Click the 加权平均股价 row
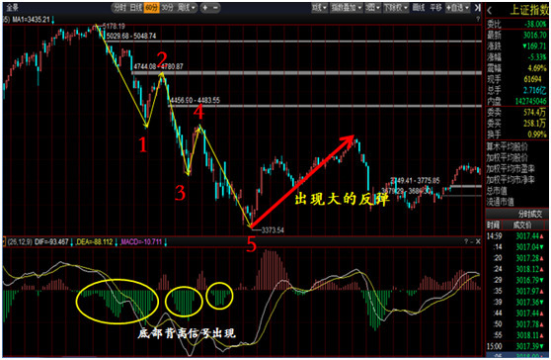 516,157
